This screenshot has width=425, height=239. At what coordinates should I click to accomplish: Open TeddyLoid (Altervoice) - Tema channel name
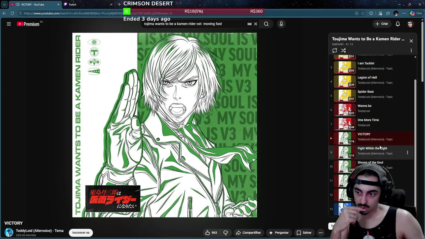pyautogui.click(x=40, y=231)
